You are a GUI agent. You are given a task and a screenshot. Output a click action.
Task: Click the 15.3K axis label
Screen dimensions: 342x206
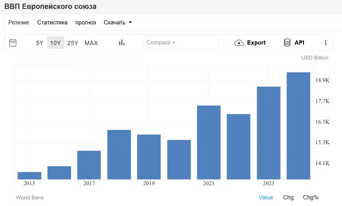click(x=322, y=142)
